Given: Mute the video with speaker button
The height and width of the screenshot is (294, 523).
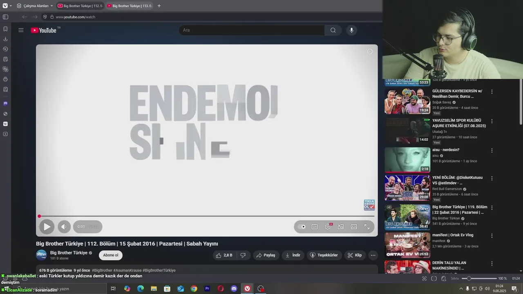Looking at the screenshot, I should [x=64, y=227].
